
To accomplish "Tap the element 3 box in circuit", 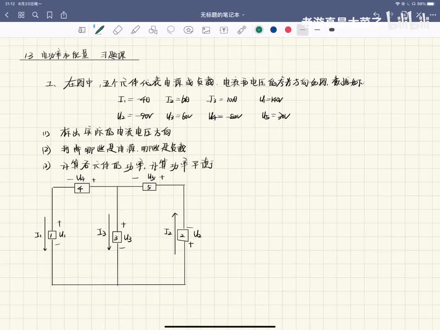I will [117, 237].
